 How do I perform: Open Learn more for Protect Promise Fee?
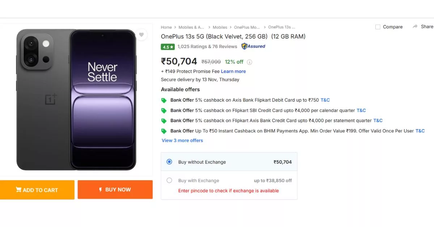coord(233,71)
